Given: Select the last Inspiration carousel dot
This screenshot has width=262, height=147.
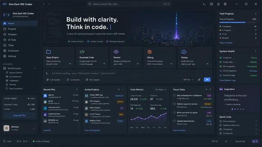Looking at the screenshot, I should pos(243,109).
